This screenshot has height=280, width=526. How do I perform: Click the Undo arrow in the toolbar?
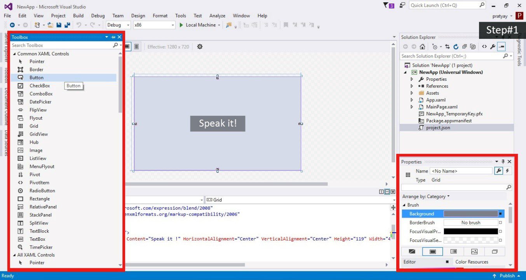tap(79, 25)
